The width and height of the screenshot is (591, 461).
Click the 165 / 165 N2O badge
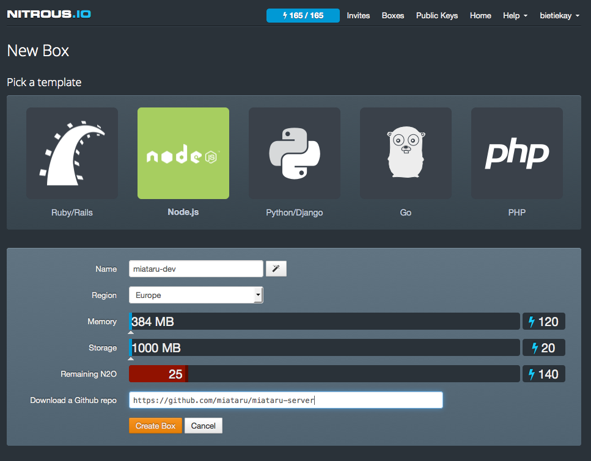pyautogui.click(x=303, y=15)
